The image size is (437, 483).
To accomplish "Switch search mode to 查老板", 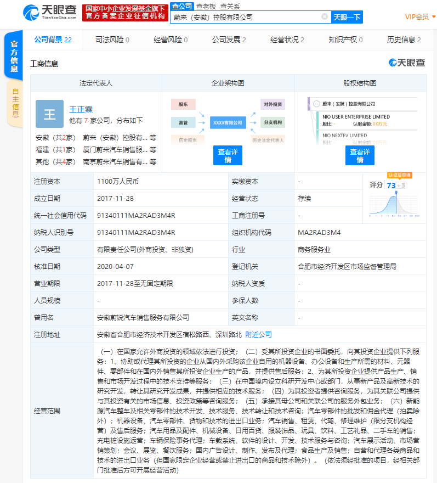I will pos(206,7).
